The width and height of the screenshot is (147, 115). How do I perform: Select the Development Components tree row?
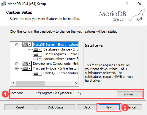coord(56,64)
